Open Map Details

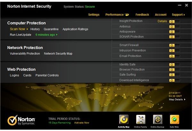[176, 99]
